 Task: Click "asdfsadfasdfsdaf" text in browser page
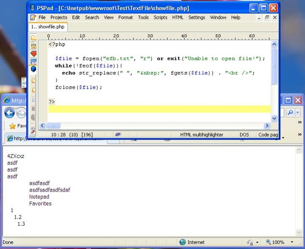click(x=50, y=190)
